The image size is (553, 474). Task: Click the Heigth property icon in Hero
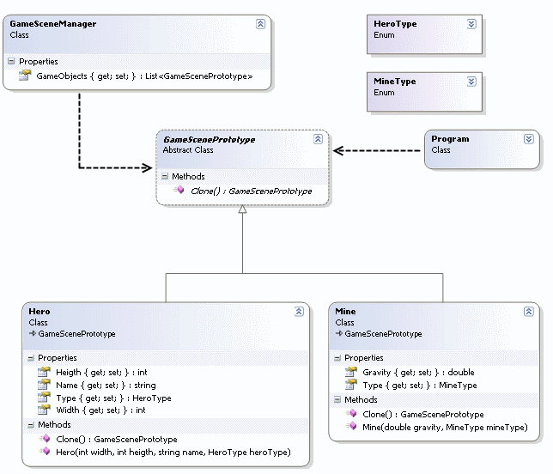(44, 373)
